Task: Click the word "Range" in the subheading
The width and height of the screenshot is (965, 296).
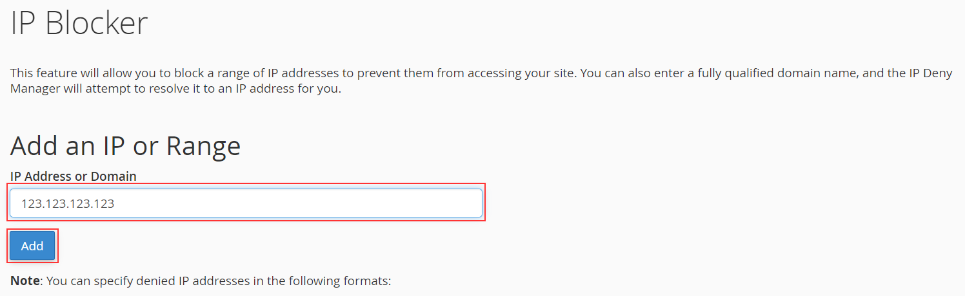Action: [203, 146]
